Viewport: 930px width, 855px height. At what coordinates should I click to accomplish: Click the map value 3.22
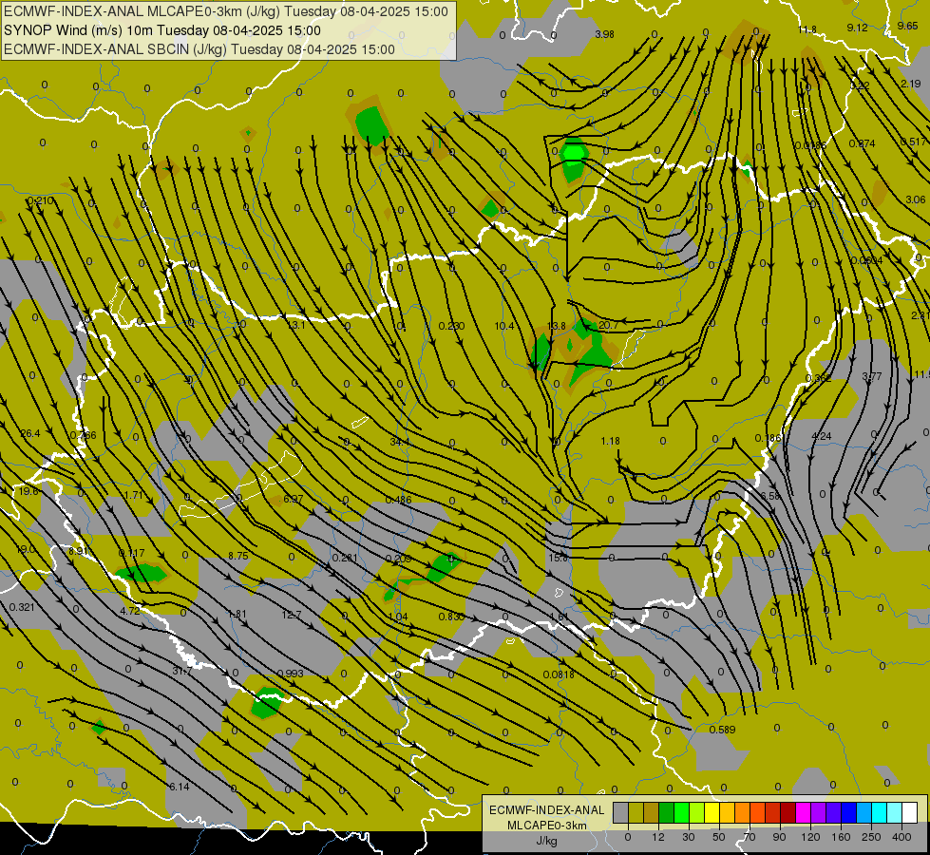pyautogui.click(x=860, y=86)
